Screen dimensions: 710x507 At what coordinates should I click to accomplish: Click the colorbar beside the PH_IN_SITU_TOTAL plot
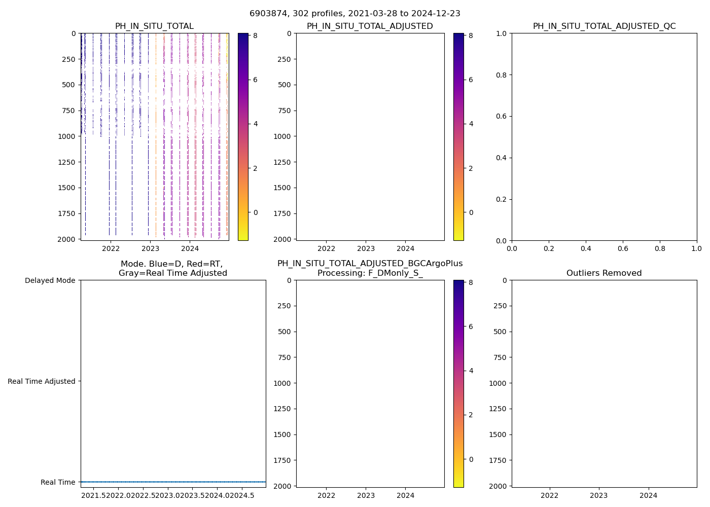243,137
